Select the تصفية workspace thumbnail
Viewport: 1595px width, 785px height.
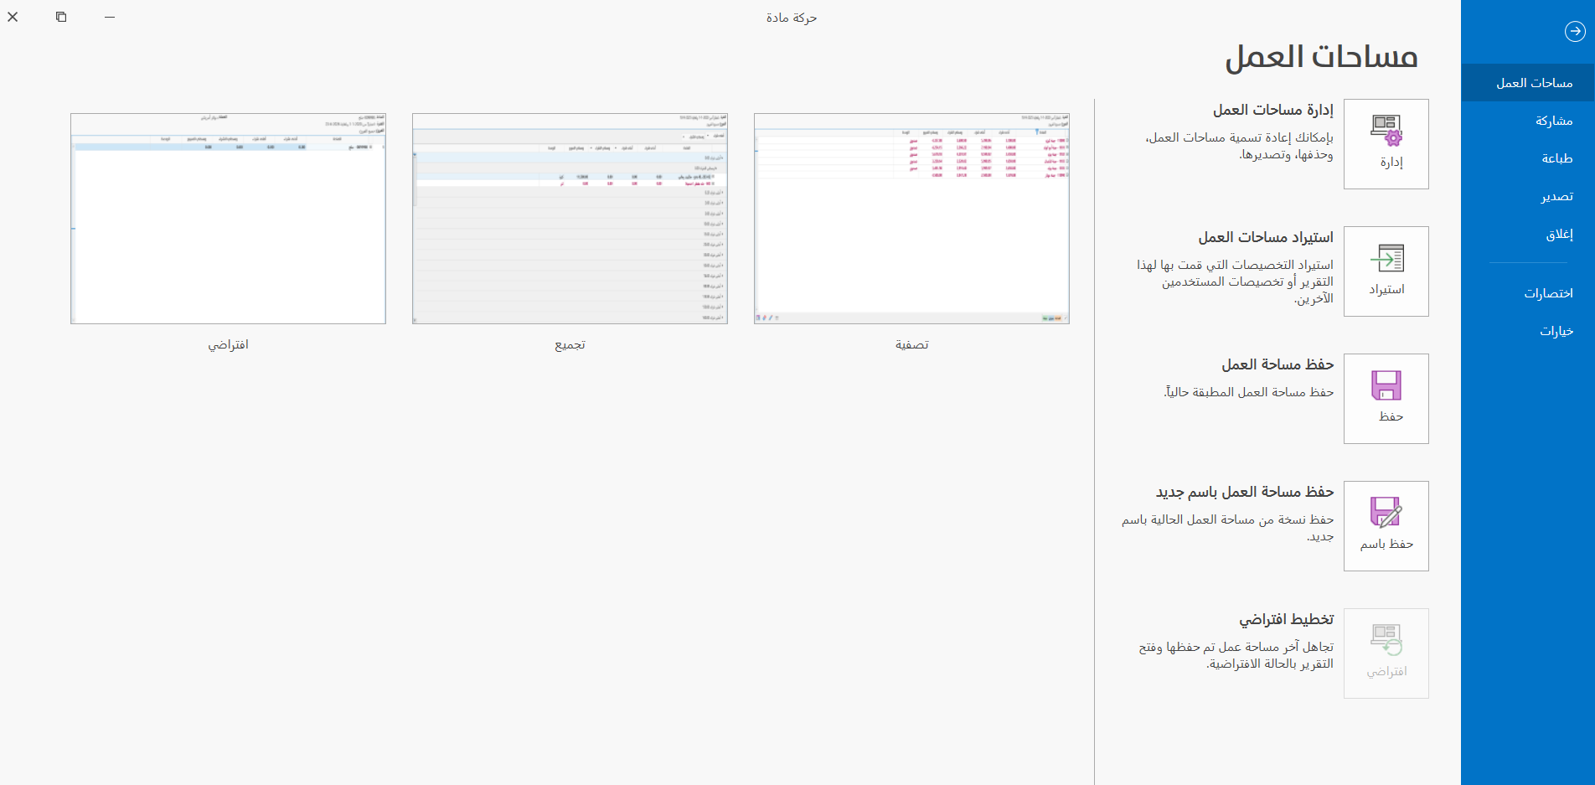(911, 219)
